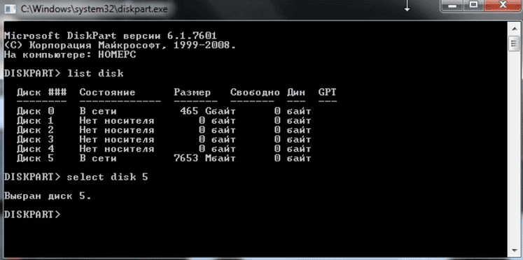Click the '7653 Мбайт' size value
This screenshot has width=523, height=260.
click(x=205, y=159)
